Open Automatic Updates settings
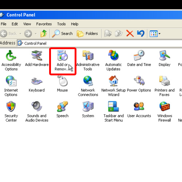182x182 pixels. coord(113,55)
